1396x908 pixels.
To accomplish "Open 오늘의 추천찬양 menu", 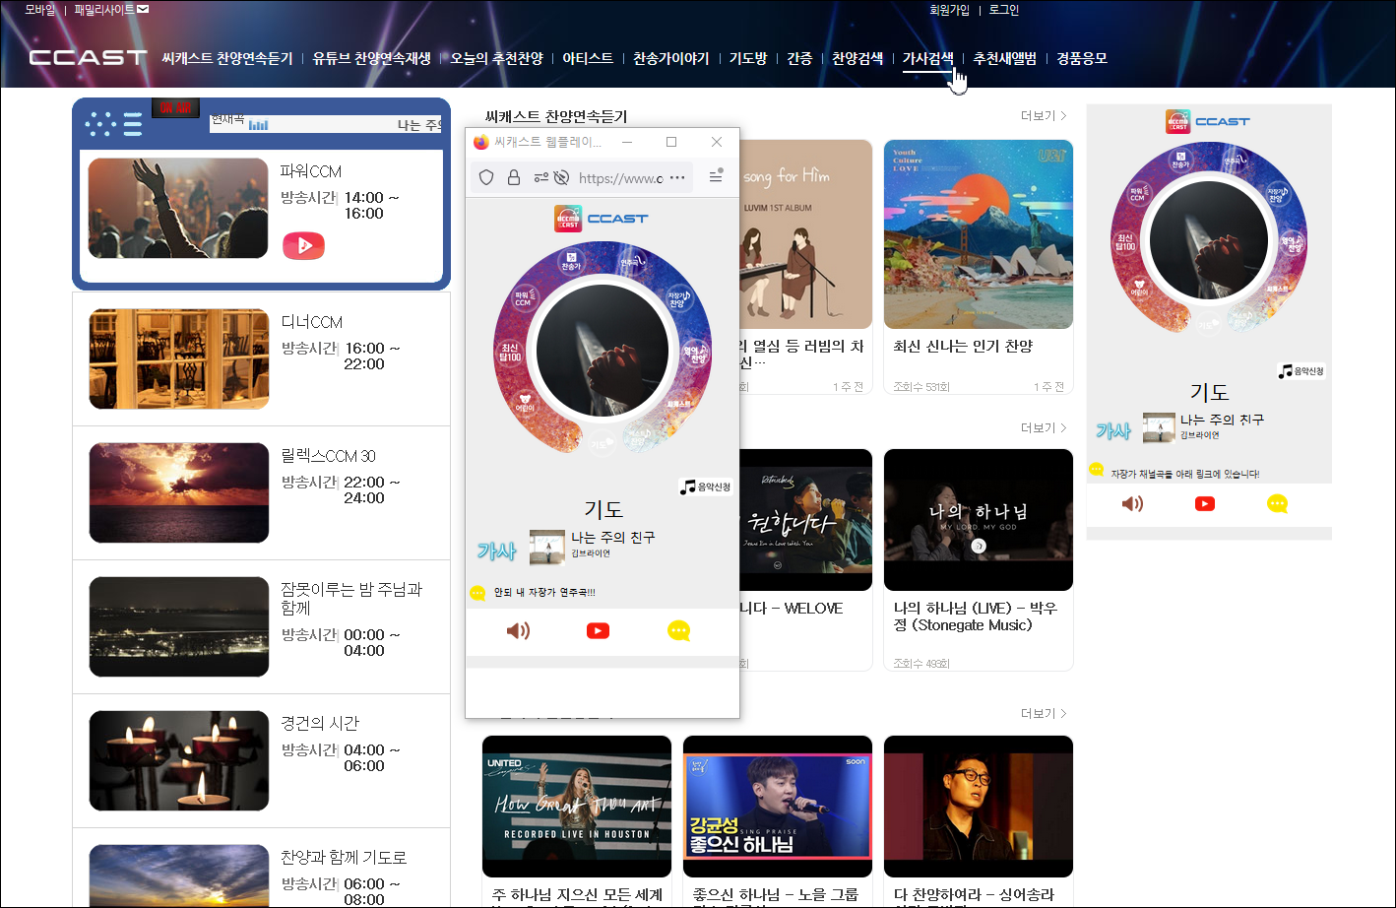I will [x=497, y=58].
